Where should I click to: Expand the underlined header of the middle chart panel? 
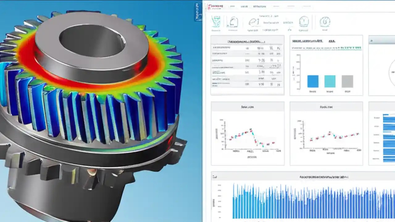coord(326,107)
